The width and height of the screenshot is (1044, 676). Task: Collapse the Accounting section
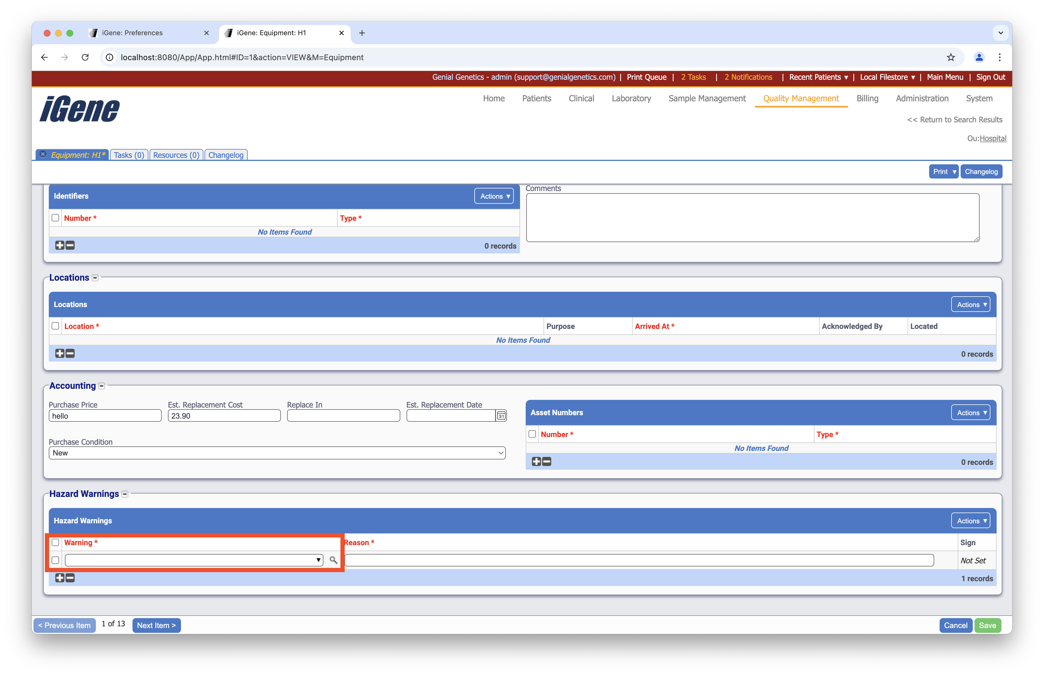(102, 386)
